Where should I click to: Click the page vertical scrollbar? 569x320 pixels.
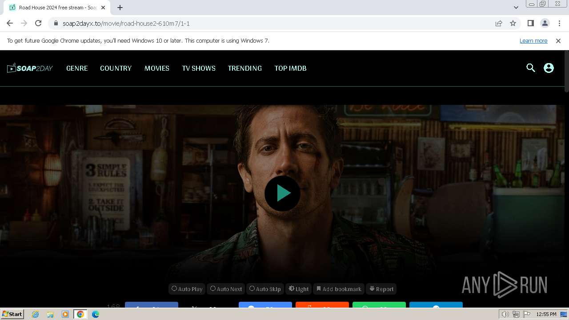point(566,71)
